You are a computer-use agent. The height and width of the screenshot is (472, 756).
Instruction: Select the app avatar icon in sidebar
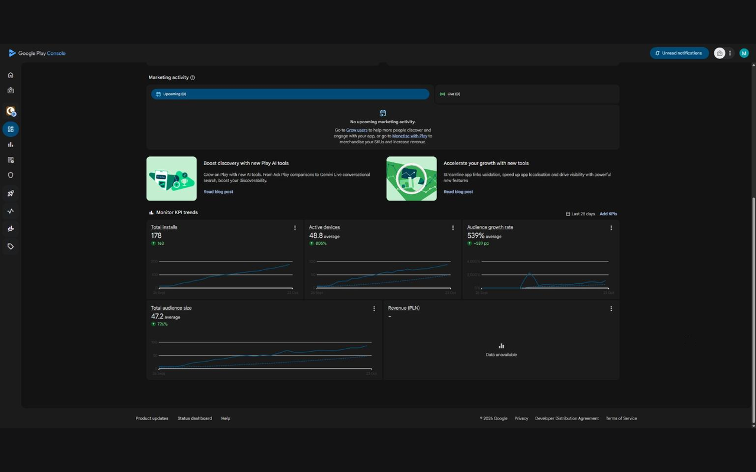click(x=11, y=111)
